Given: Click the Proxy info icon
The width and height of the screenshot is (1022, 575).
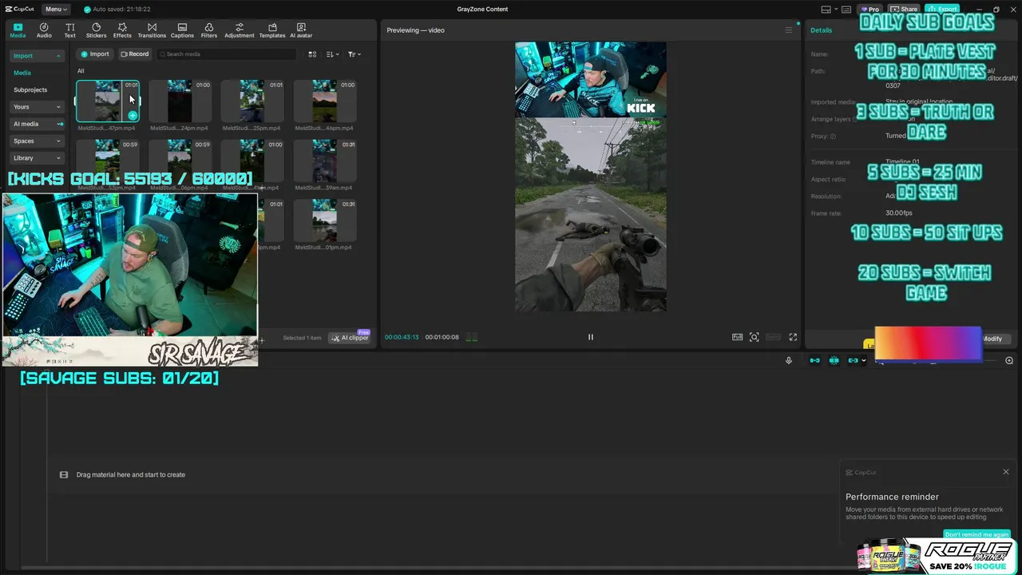Looking at the screenshot, I should (833, 137).
